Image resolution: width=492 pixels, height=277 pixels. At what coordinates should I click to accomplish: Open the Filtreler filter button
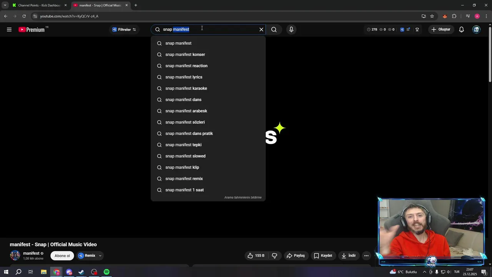124,30
